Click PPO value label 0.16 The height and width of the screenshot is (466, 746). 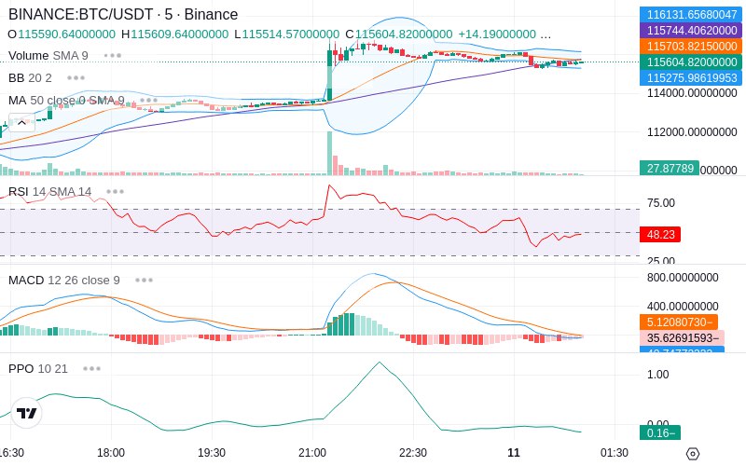tap(660, 432)
